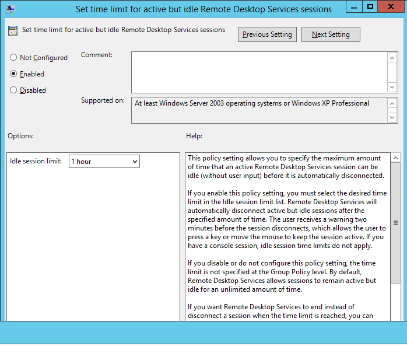This screenshot has height=346, width=407.
Task: Click the Help pane scrollbar thumb
Action: [395, 222]
